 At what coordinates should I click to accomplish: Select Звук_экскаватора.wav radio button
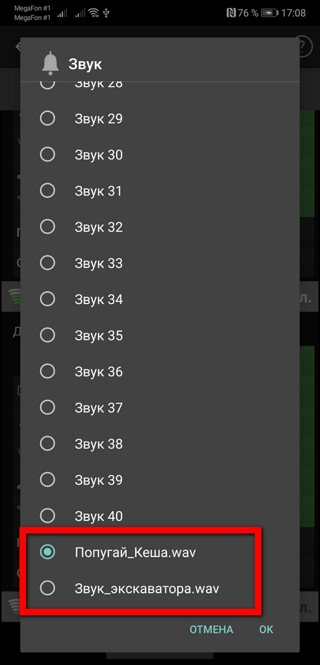(47, 588)
